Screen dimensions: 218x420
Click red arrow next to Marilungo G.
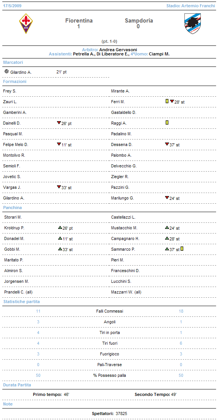click(167, 198)
